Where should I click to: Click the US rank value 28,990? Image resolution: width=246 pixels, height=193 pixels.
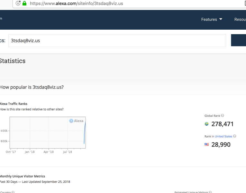[x=221, y=145]
